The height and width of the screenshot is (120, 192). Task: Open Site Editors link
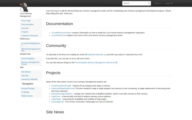pos(26,72)
